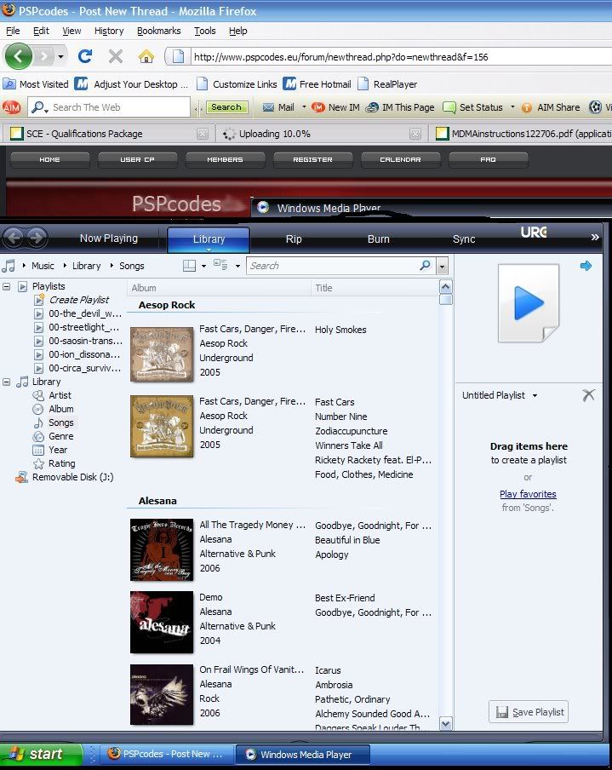
Task: Open Free Hotmail bookmark
Action: click(317, 84)
